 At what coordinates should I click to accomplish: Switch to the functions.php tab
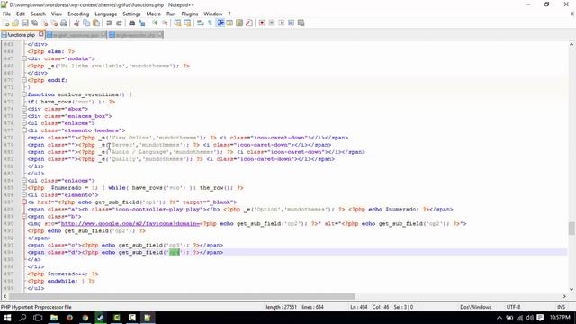click(22, 35)
